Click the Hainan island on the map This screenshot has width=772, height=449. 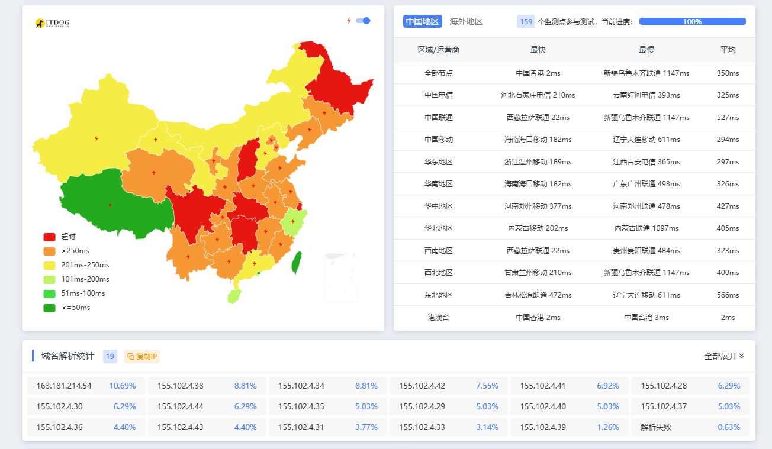(234, 296)
